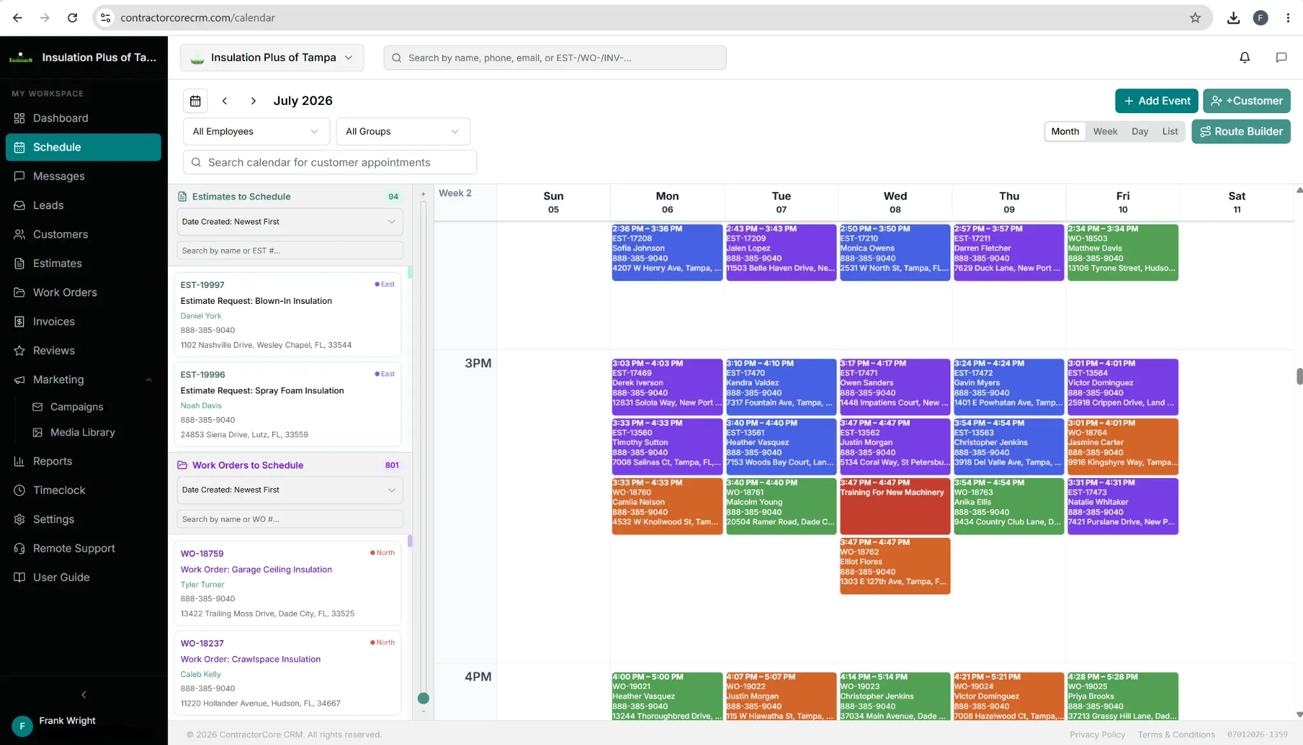Go to previous month with left arrow
The width and height of the screenshot is (1303, 745).
coord(225,101)
